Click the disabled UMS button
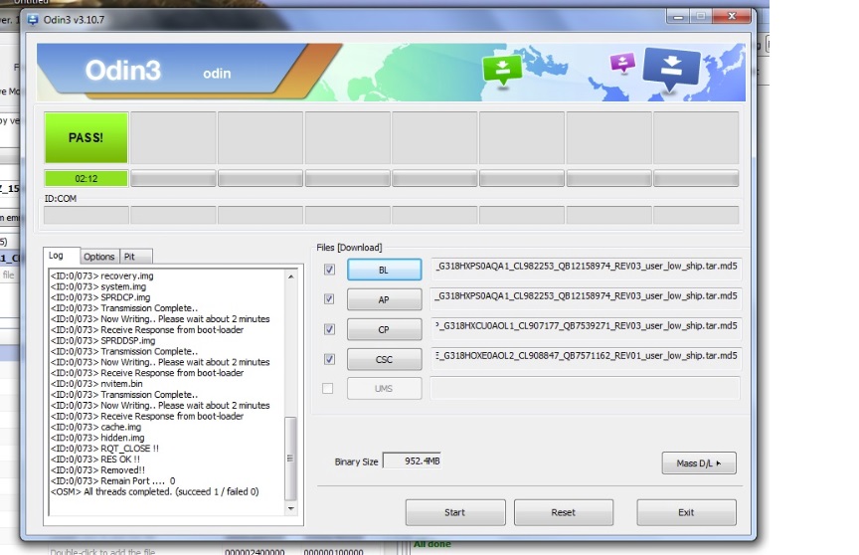Screen dimensions: 859x555 pos(384,389)
